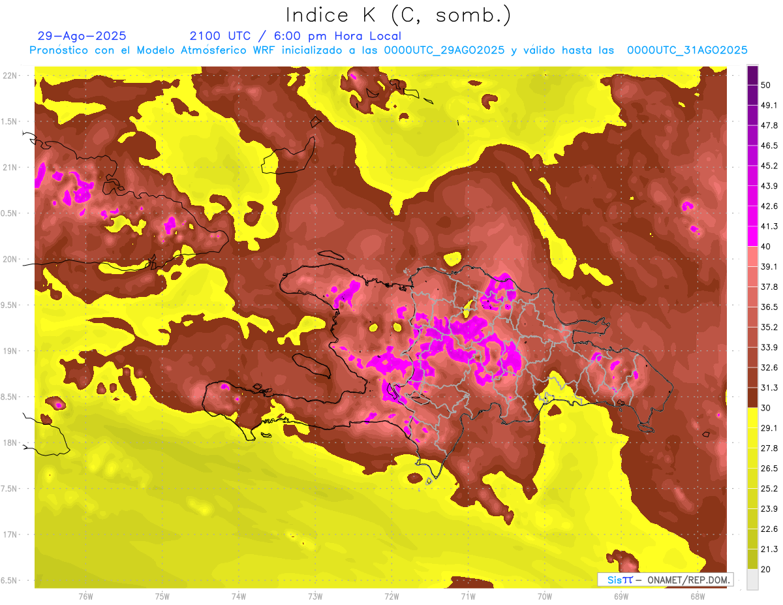This screenshot has height=605, width=783.
Task: Click the "47.8" colorbar value
Action: click(769, 125)
